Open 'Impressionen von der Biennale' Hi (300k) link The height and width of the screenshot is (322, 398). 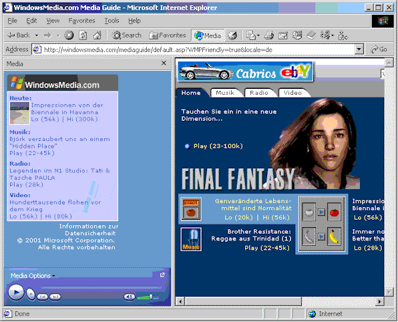tap(82, 119)
